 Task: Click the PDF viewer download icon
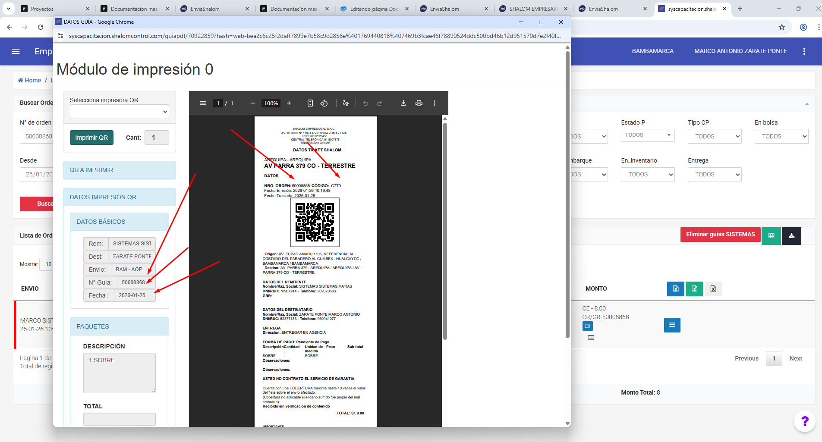pyautogui.click(x=403, y=103)
